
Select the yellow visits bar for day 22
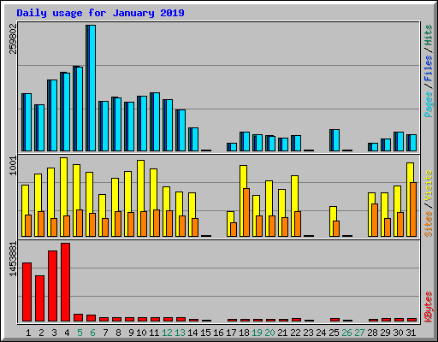294,193
